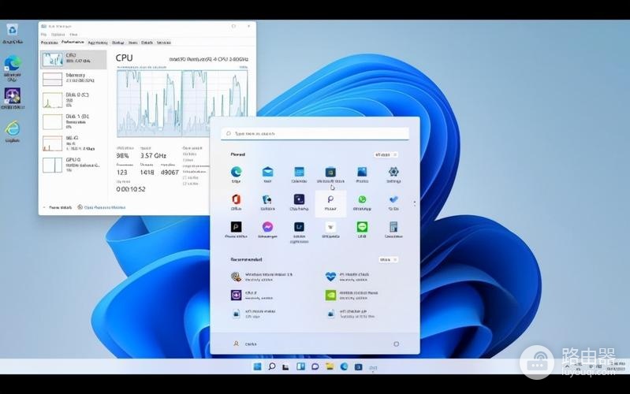Launch Office from pinned apps
Image resolution: width=630 pixels, height=394 pixels.
pos(237,202)
